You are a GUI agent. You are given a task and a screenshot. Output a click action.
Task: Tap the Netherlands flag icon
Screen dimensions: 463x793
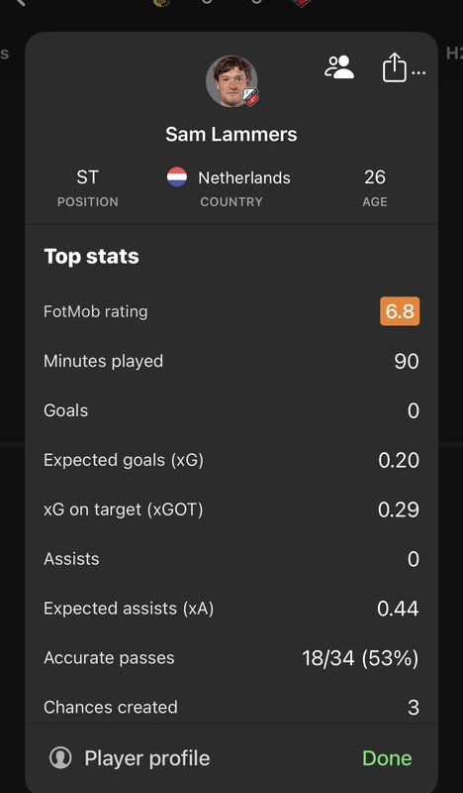(177, 177)
